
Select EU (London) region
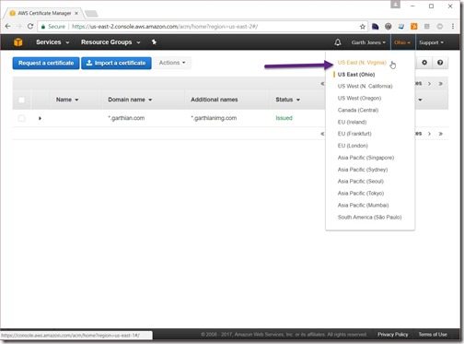[353, 146]
